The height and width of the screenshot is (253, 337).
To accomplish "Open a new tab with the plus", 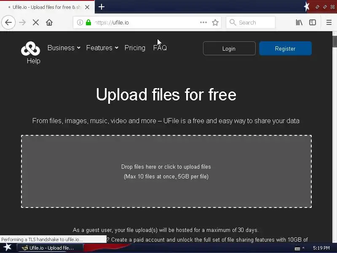I will point(102,7).
